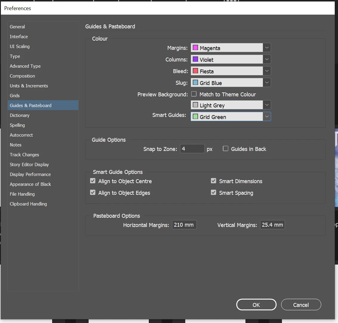Click the Violet colour swatch
Screen dimensions: 338x323
[x=195, y=59]
